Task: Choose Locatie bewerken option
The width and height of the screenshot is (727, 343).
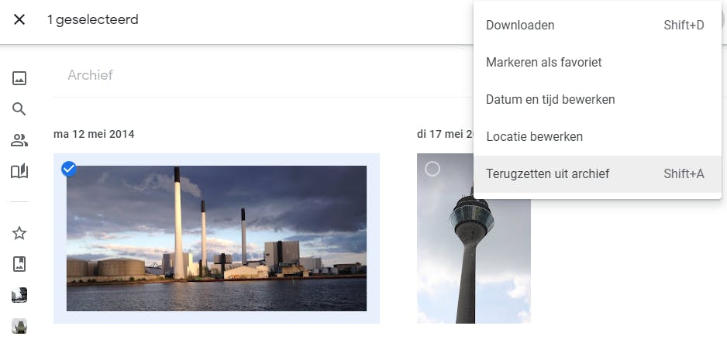Action: pyautogui.click(x=534, y=136)
